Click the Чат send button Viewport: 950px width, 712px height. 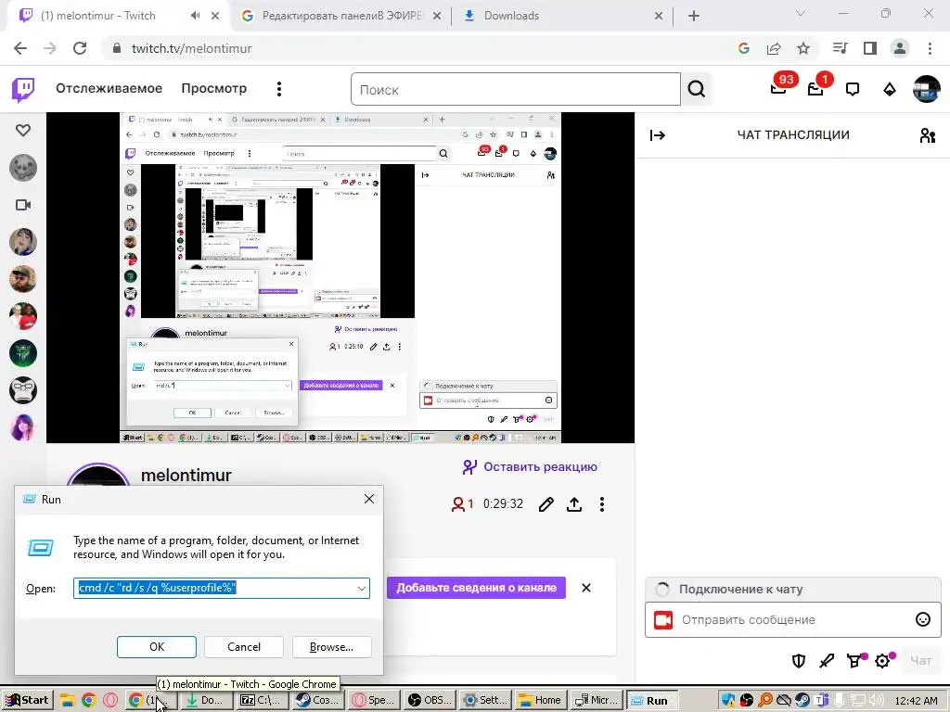pos(920,660)
